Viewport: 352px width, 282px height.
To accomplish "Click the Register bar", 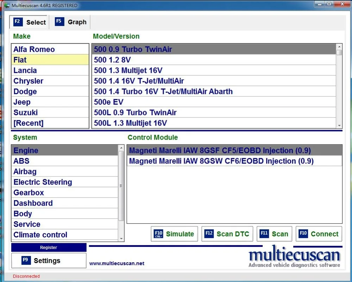I will (49, 248).
